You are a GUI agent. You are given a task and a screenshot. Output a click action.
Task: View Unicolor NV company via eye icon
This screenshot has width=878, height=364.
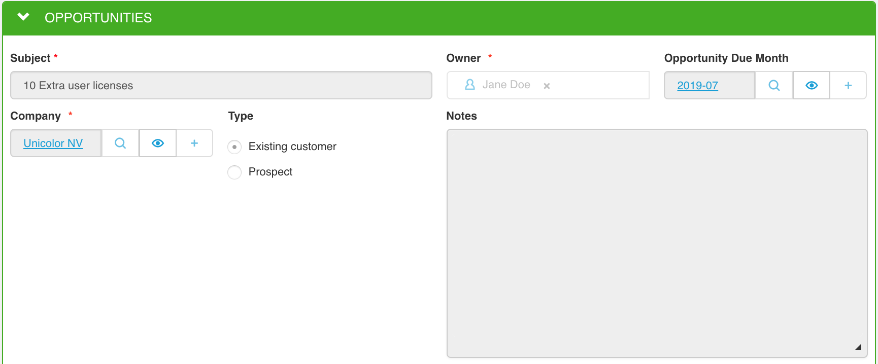coord(158,143)
